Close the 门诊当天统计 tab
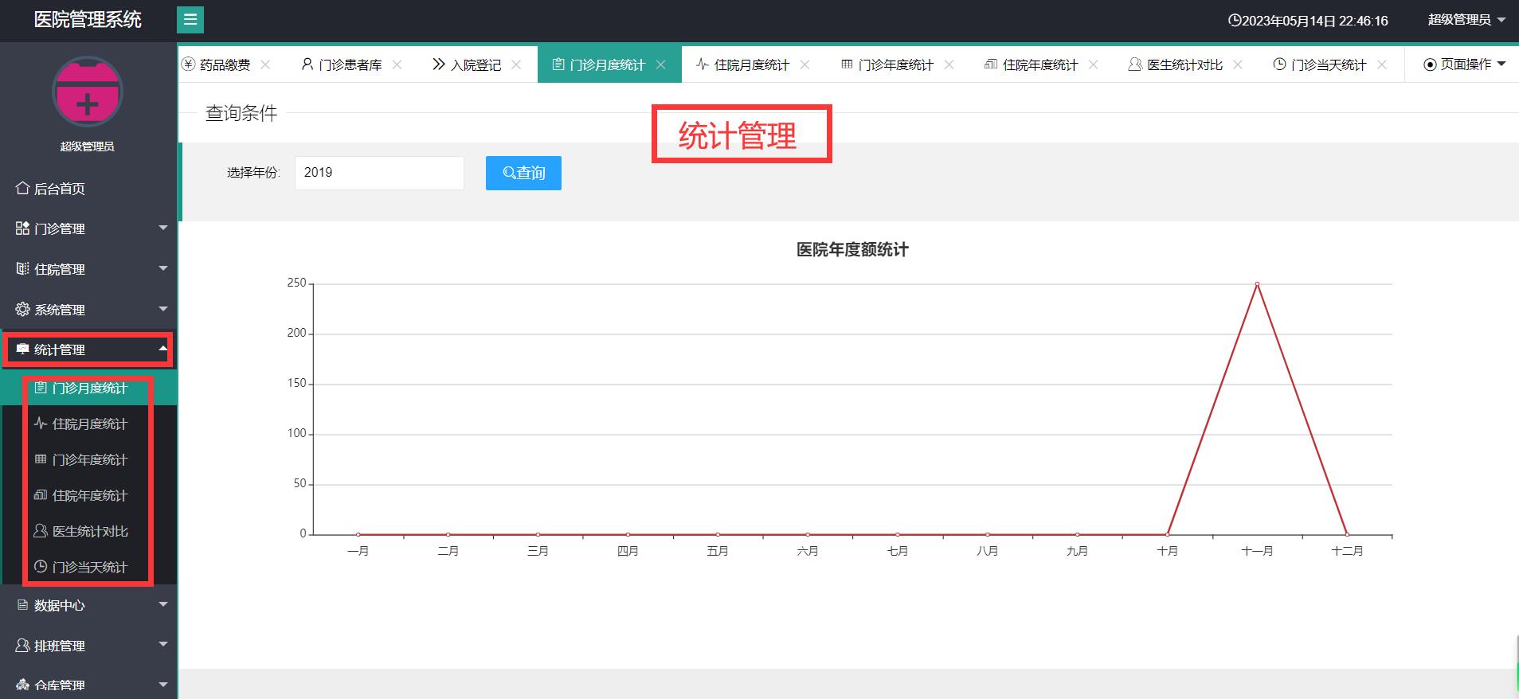The image size is (1519, 699). [1382, 64]
